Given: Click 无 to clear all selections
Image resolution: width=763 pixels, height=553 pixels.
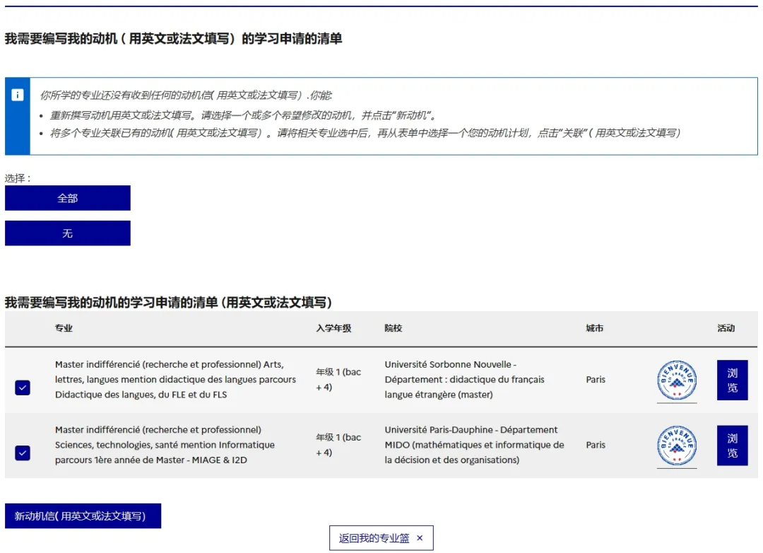Looking at the screenshot, I should (x=68, y=233).
